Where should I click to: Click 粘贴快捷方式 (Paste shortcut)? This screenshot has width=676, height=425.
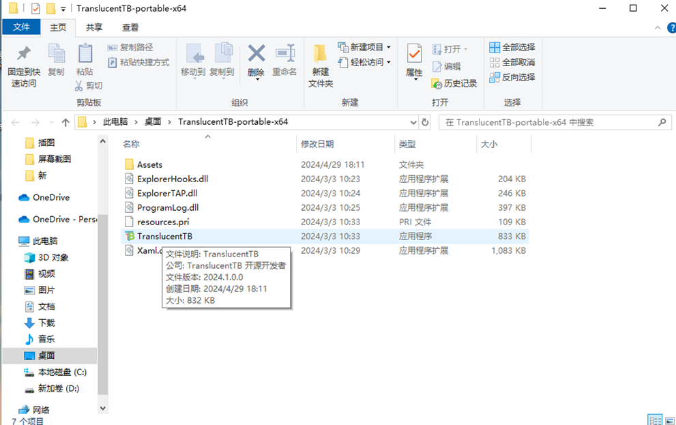(138, 63)
